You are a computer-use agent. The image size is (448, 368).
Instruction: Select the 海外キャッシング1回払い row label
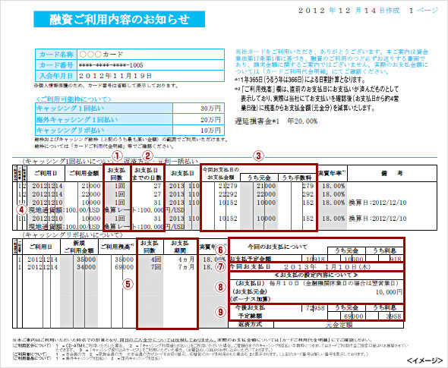(x=104, y=119)
